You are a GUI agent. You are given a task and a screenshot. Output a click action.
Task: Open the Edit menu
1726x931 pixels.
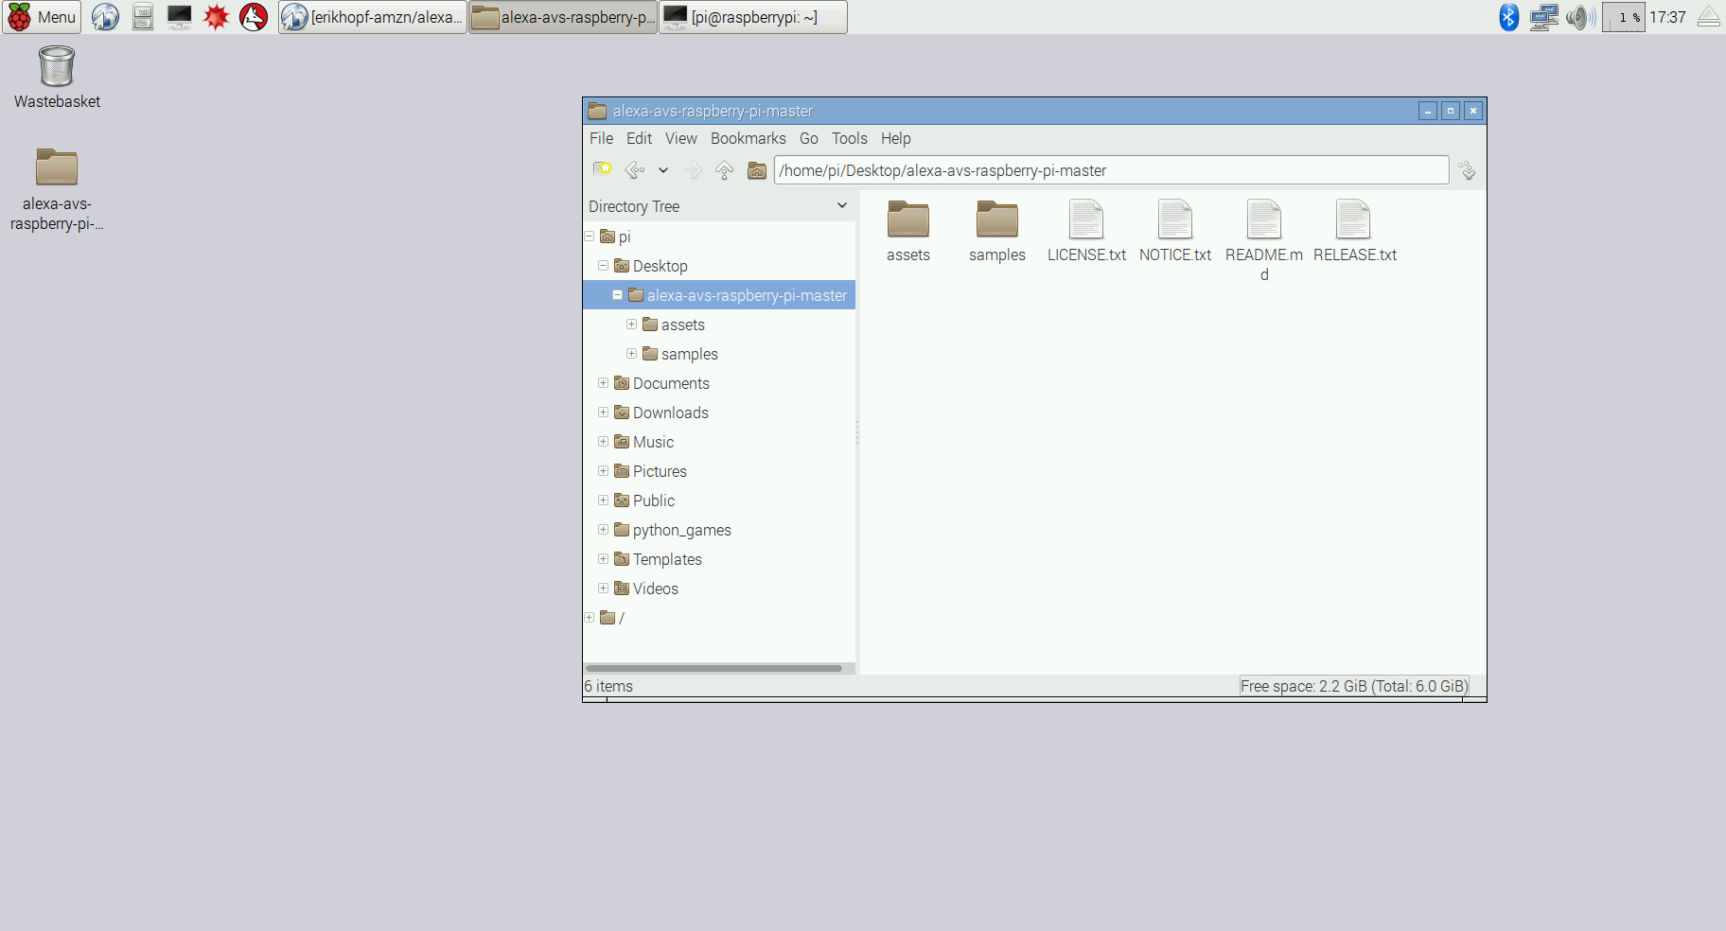[x=640, y=138]
